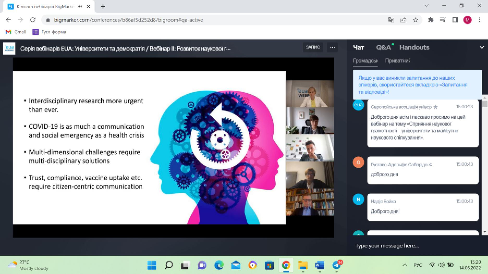The width and height of the screenshot is (488, 274).
Task: Collapse the chat panel chevron
Action: (482, 48)
